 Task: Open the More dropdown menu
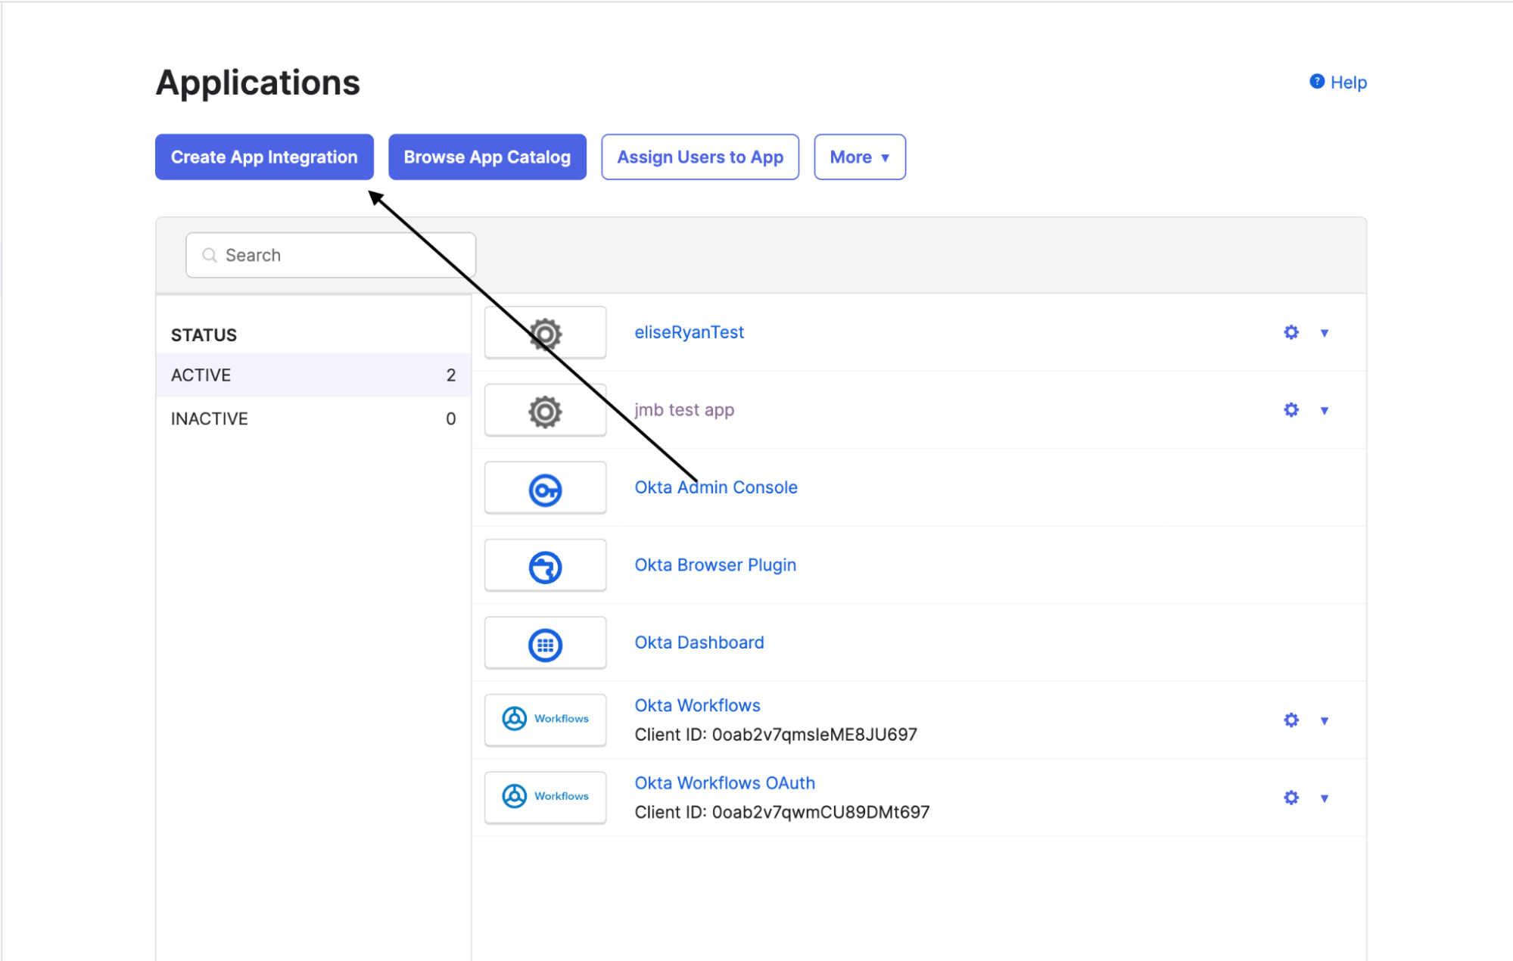(860, 157)
